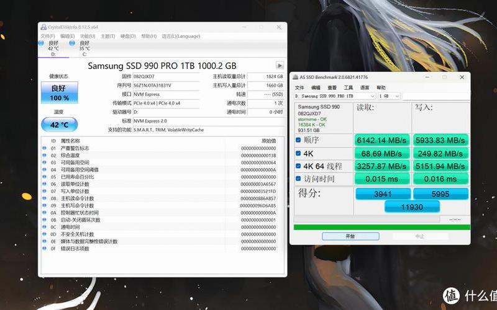Toggle the 访问时间 access time checkbox
497x310 pixels.
[298, 179]
